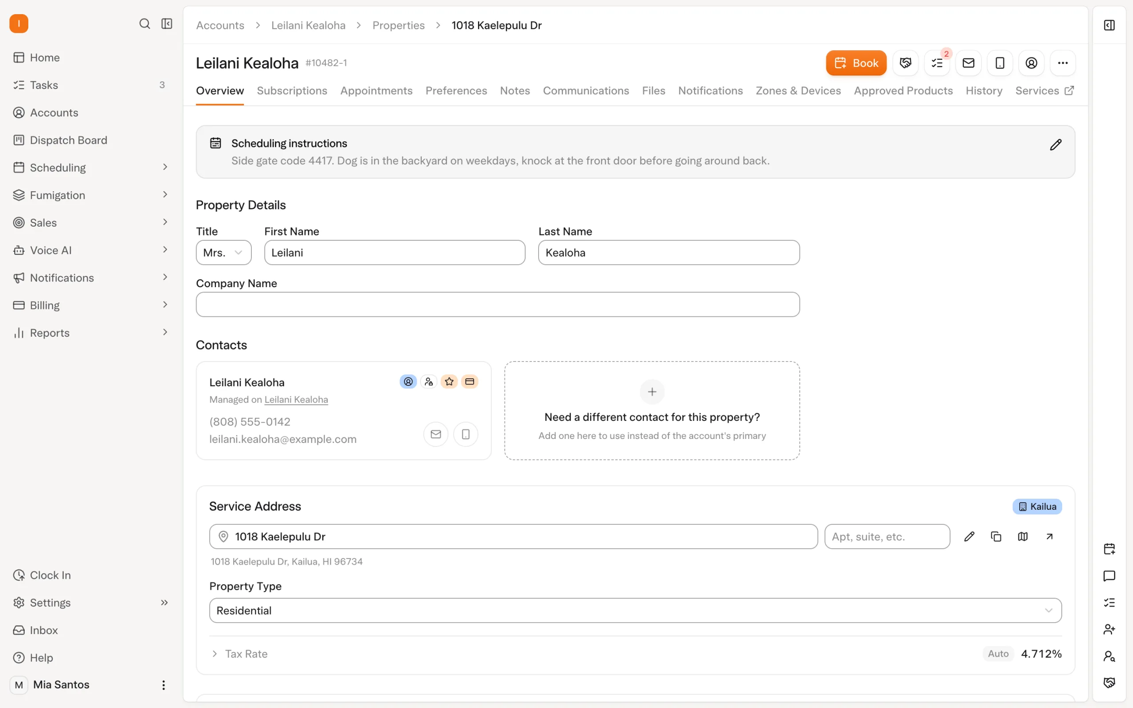The image size is (1133, 708).
Task: Open the Services external link
Action: click(x=1044, y=90)
